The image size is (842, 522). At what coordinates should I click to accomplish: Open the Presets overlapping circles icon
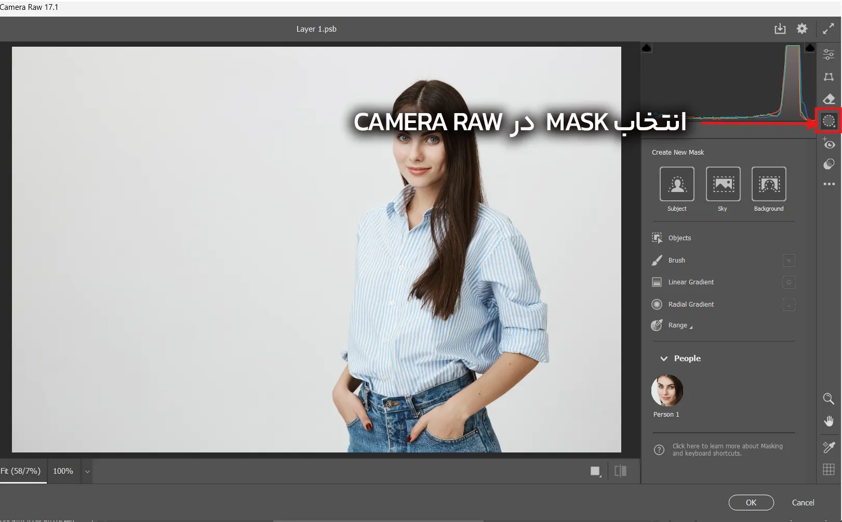coord(828,164)
